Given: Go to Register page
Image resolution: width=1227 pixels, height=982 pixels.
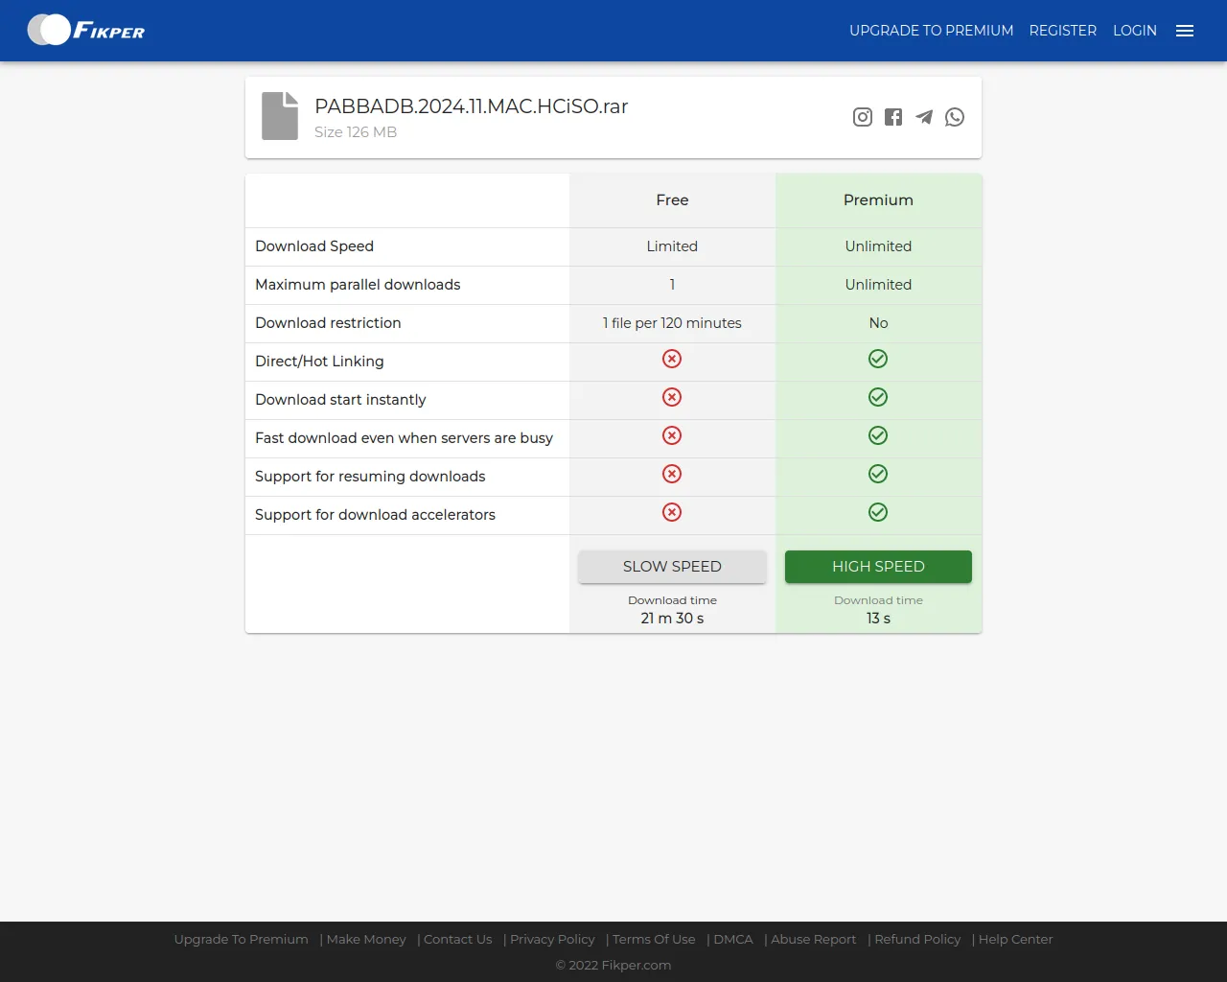Looking at the screenshot, I should (x=1062, y=31).
